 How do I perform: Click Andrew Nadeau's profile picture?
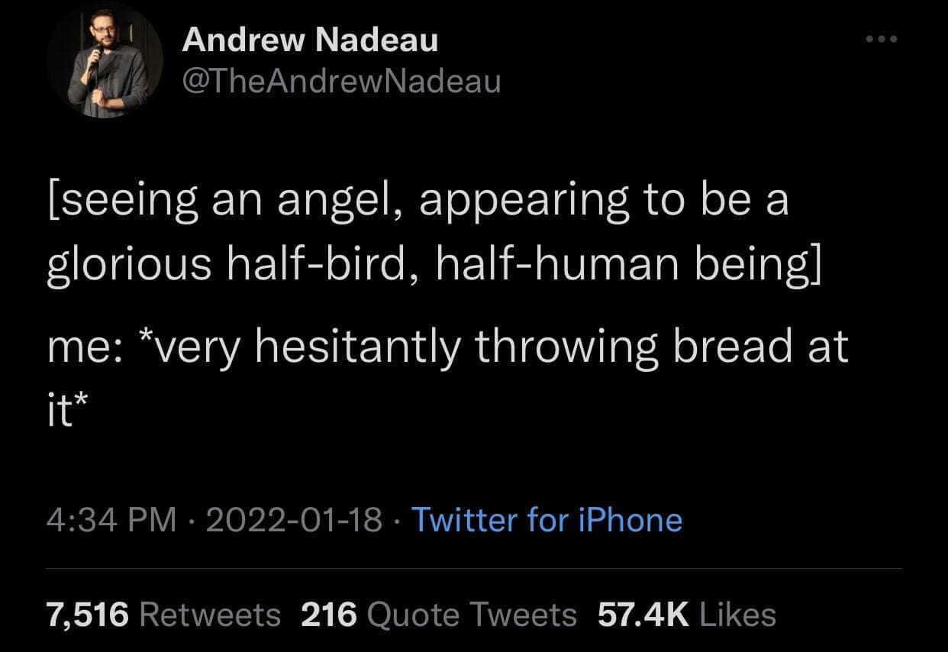click(x=104, y=60)
